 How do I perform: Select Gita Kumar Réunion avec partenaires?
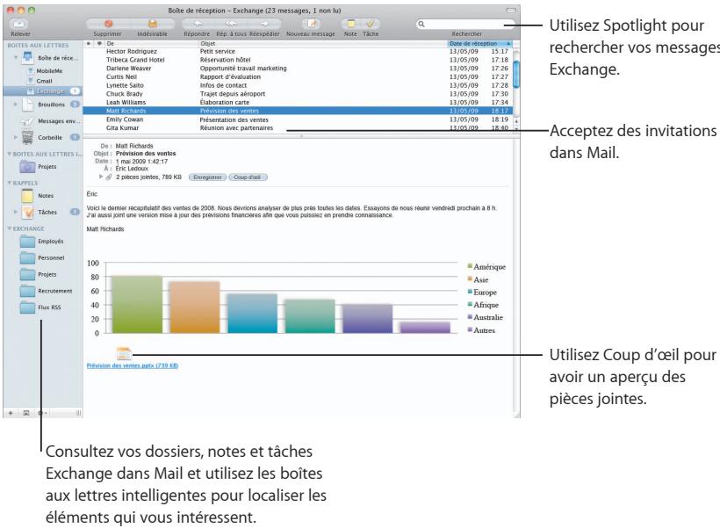pyautogui.click(x=298, y=127)
